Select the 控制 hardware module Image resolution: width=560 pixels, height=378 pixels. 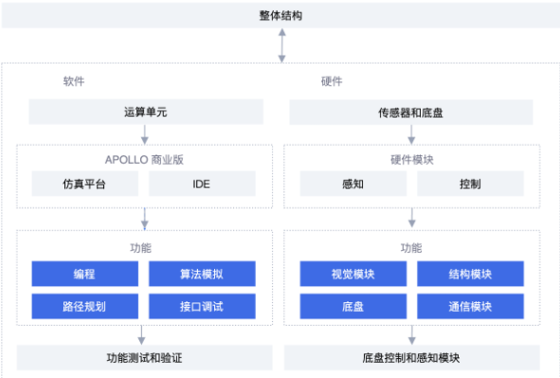470,184
